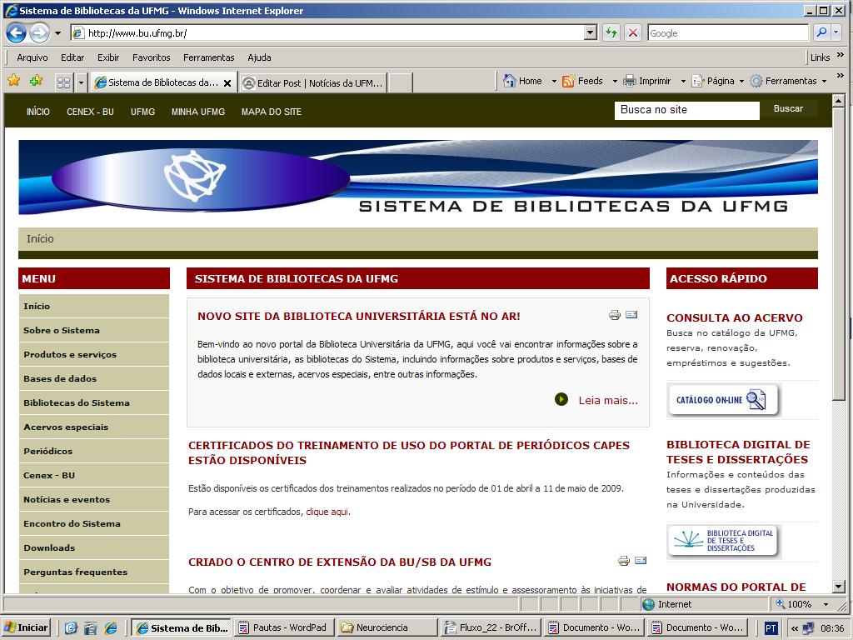Screen dimensions: 853x640
Task: Expand the Home button dropdown arrow
Action: coord(554,82)
